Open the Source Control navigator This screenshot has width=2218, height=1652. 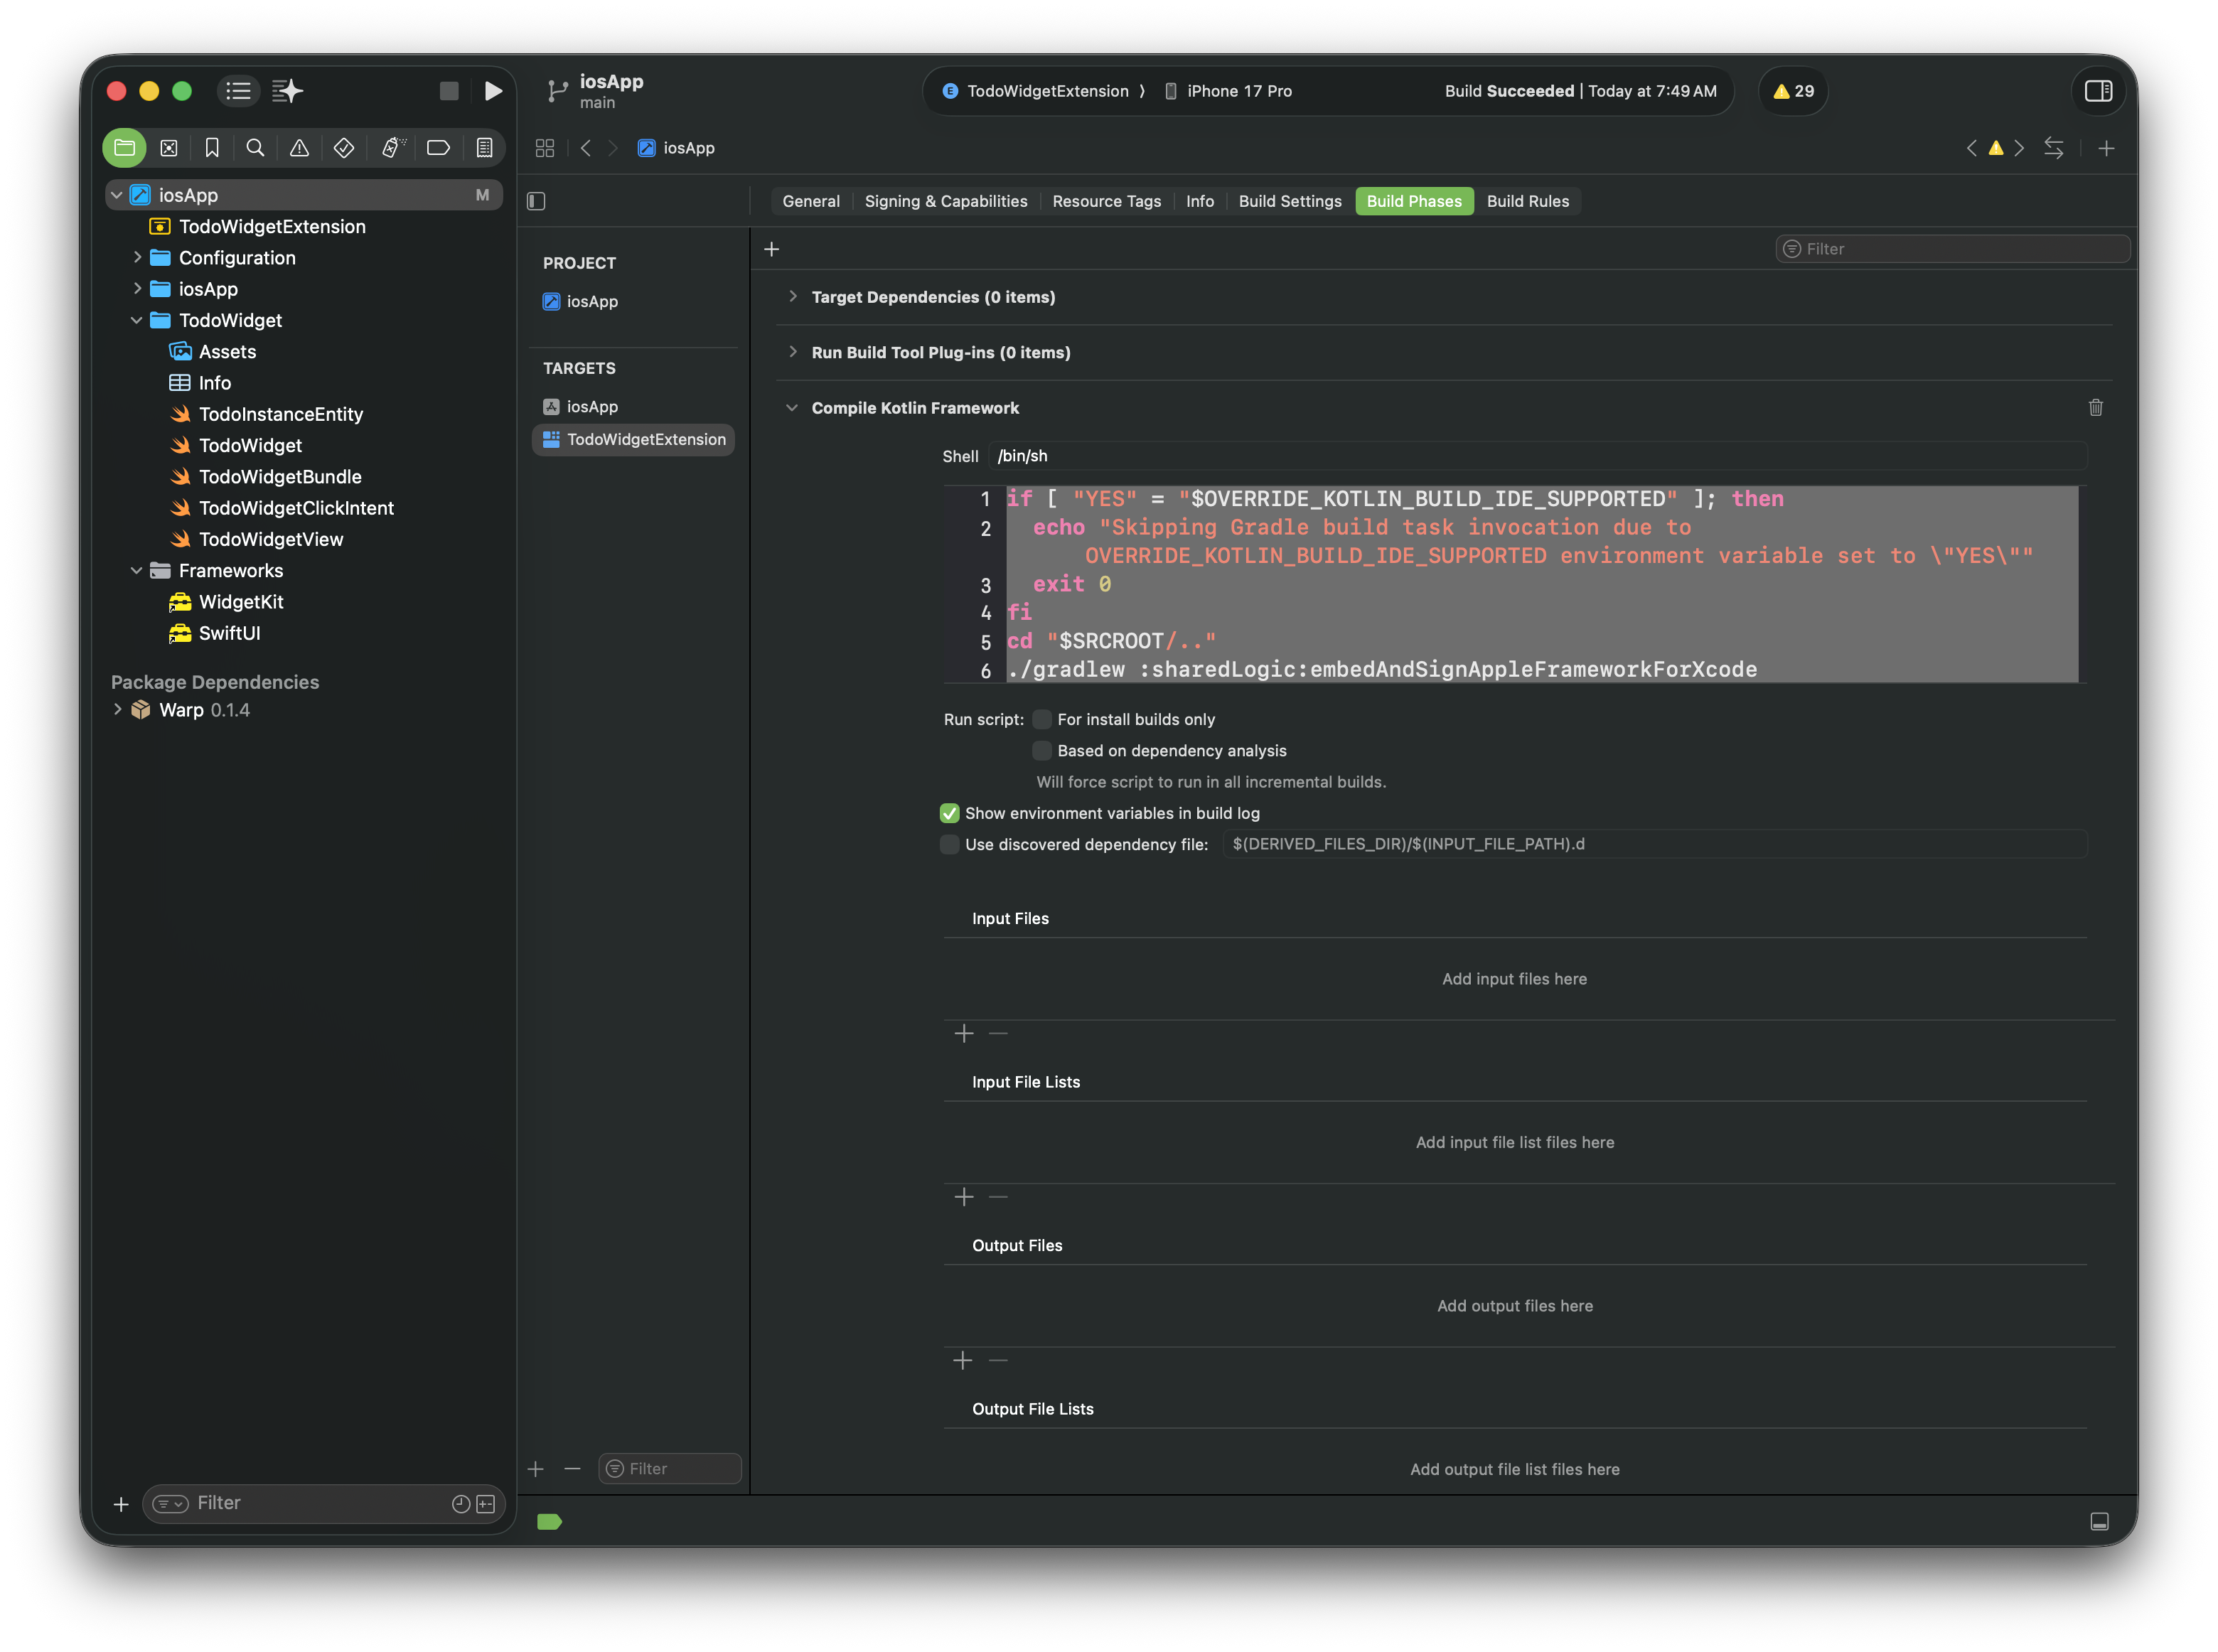tap(169, 148)
